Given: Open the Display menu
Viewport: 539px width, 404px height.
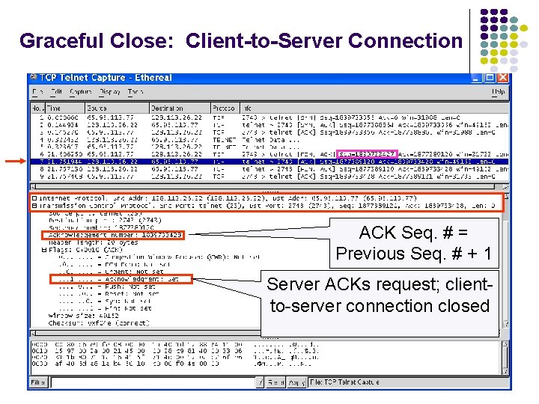Looking at the screenshot, I should click(x=109, y=92).
